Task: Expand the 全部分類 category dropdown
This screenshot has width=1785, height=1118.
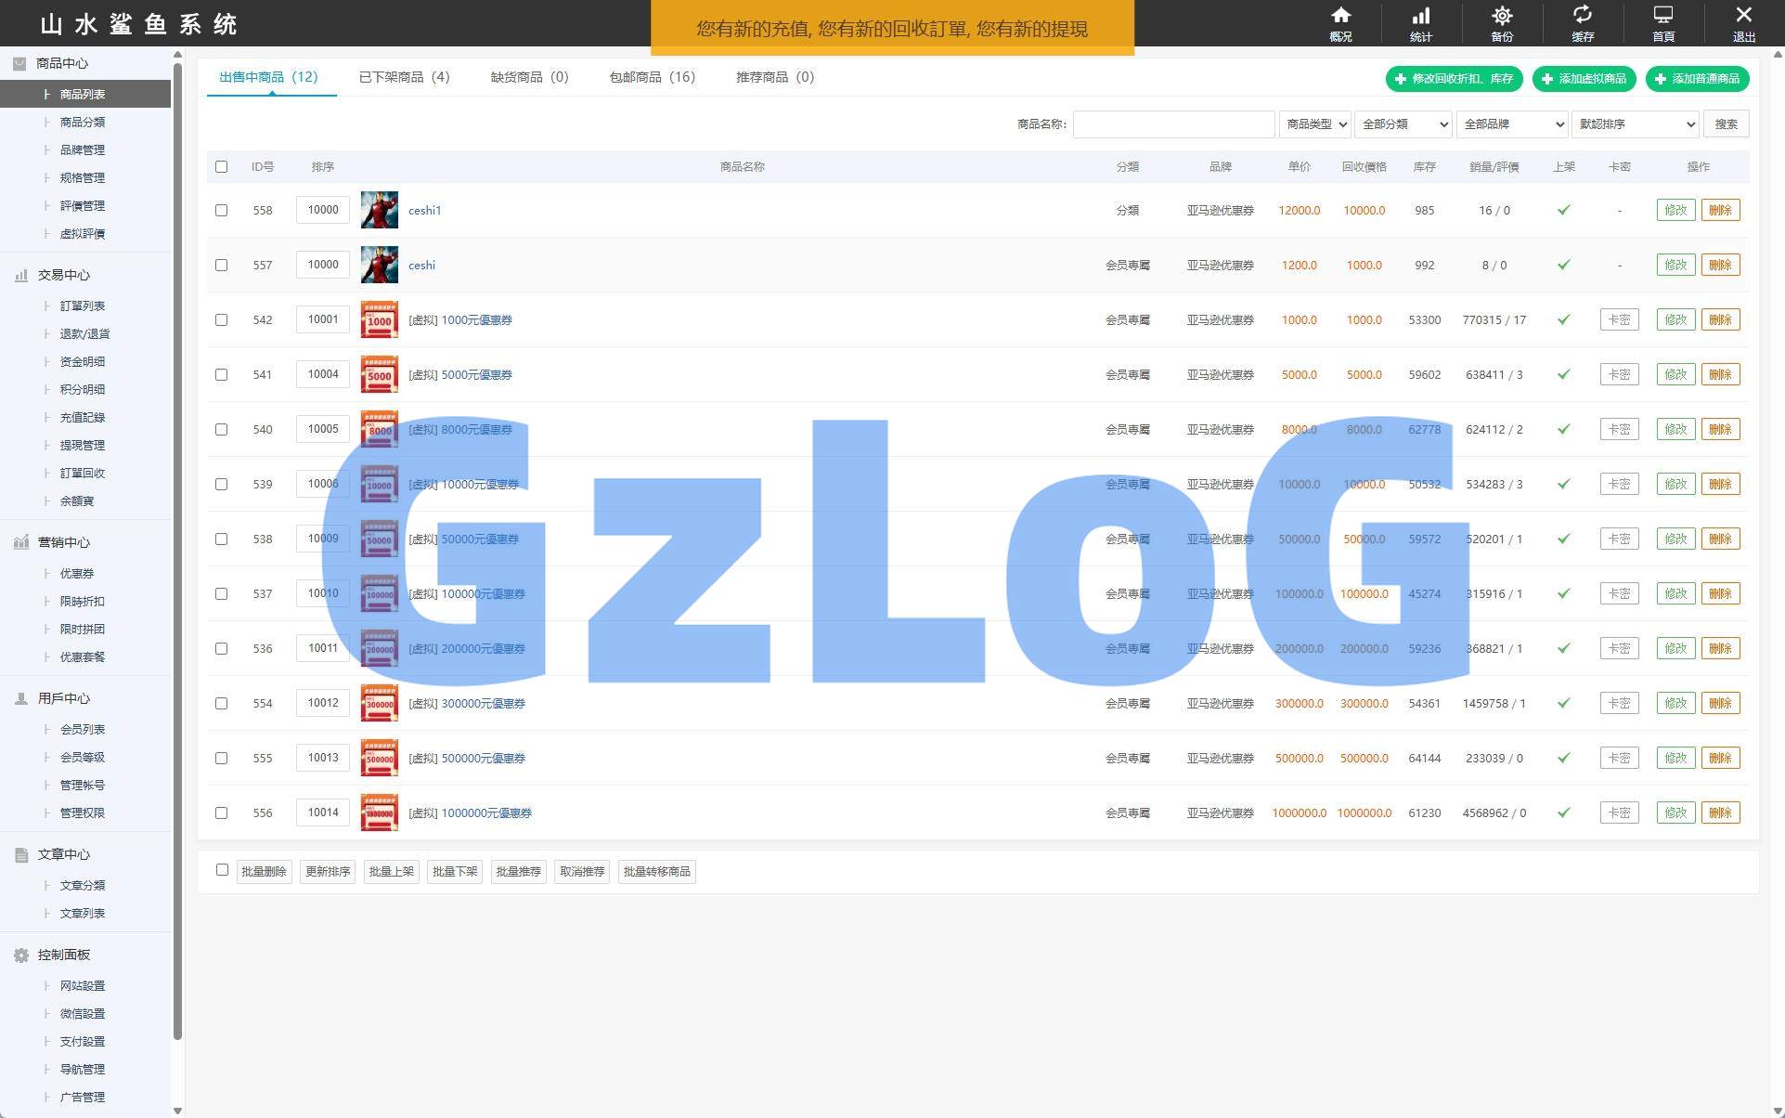Action: point(1403,124)
